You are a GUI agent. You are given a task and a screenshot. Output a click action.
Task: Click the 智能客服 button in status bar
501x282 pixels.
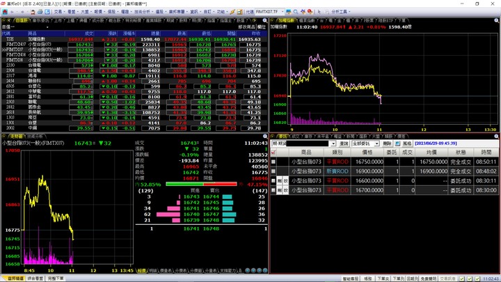coord(351,279)
